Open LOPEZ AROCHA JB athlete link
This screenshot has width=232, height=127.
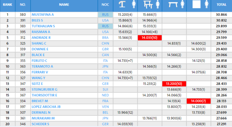(46, 107)
